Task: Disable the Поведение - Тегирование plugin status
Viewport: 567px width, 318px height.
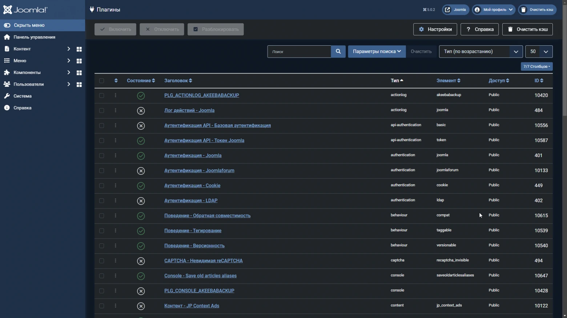Action: [141, 231]
